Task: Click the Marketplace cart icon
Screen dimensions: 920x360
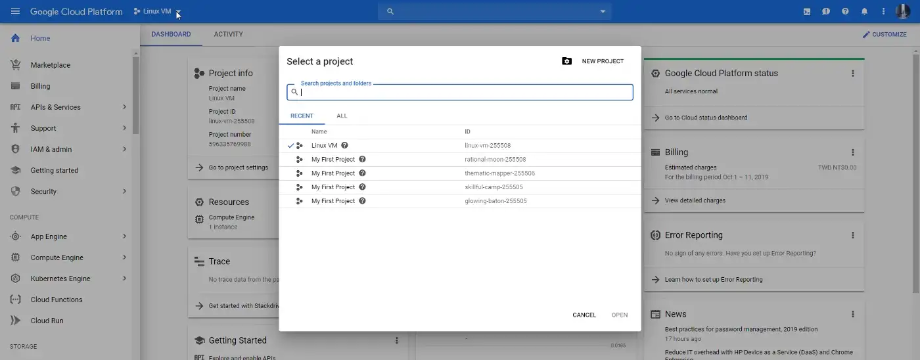Action: pyautogui.click(x=15, y=65)
